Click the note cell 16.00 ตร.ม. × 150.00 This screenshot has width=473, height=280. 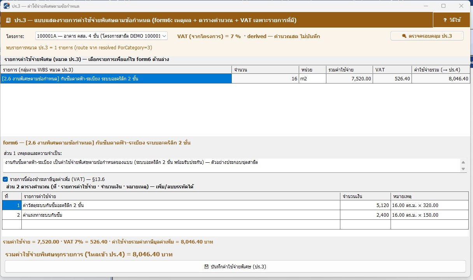point(429,215)
